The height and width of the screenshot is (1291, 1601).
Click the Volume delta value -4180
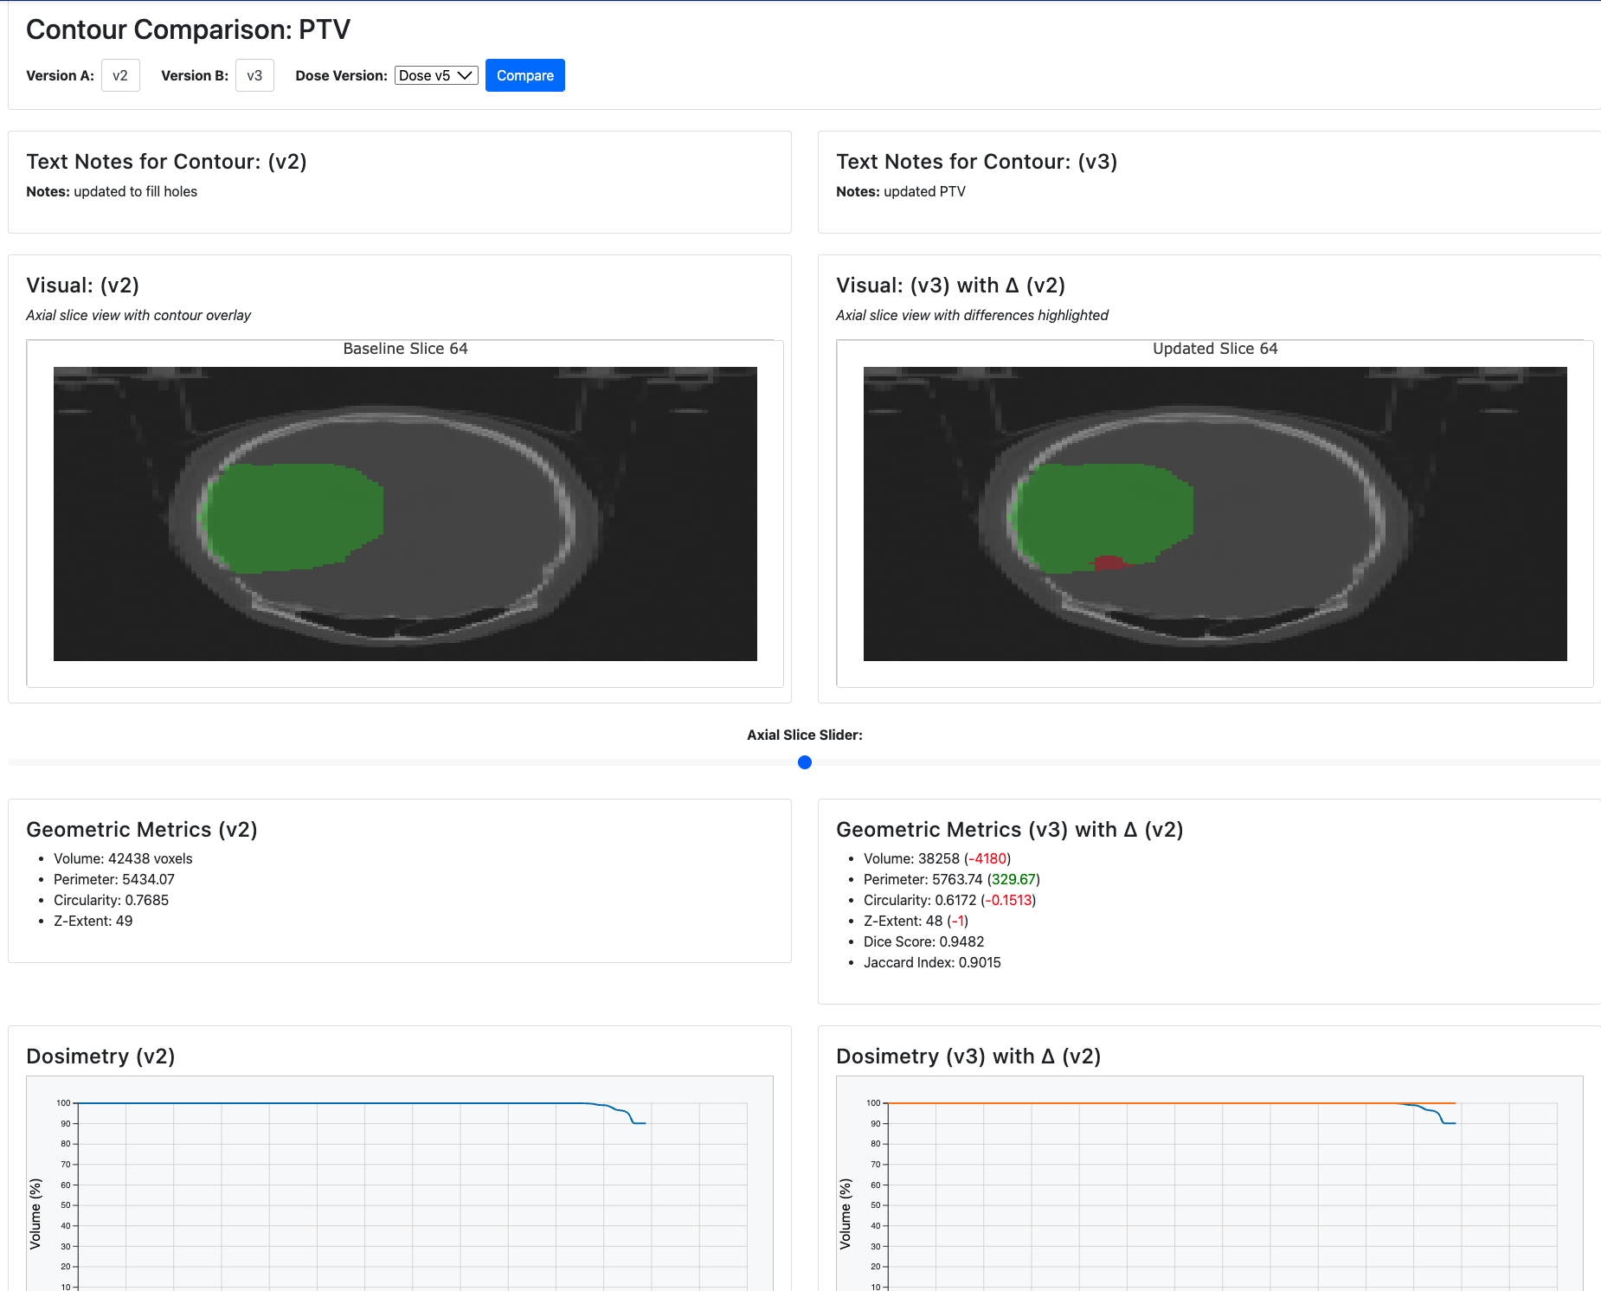click(989, 858)
